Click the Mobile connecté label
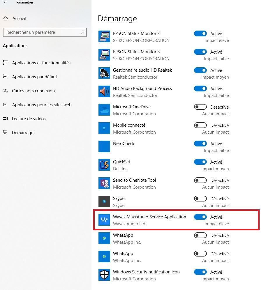 coord(129,125)
